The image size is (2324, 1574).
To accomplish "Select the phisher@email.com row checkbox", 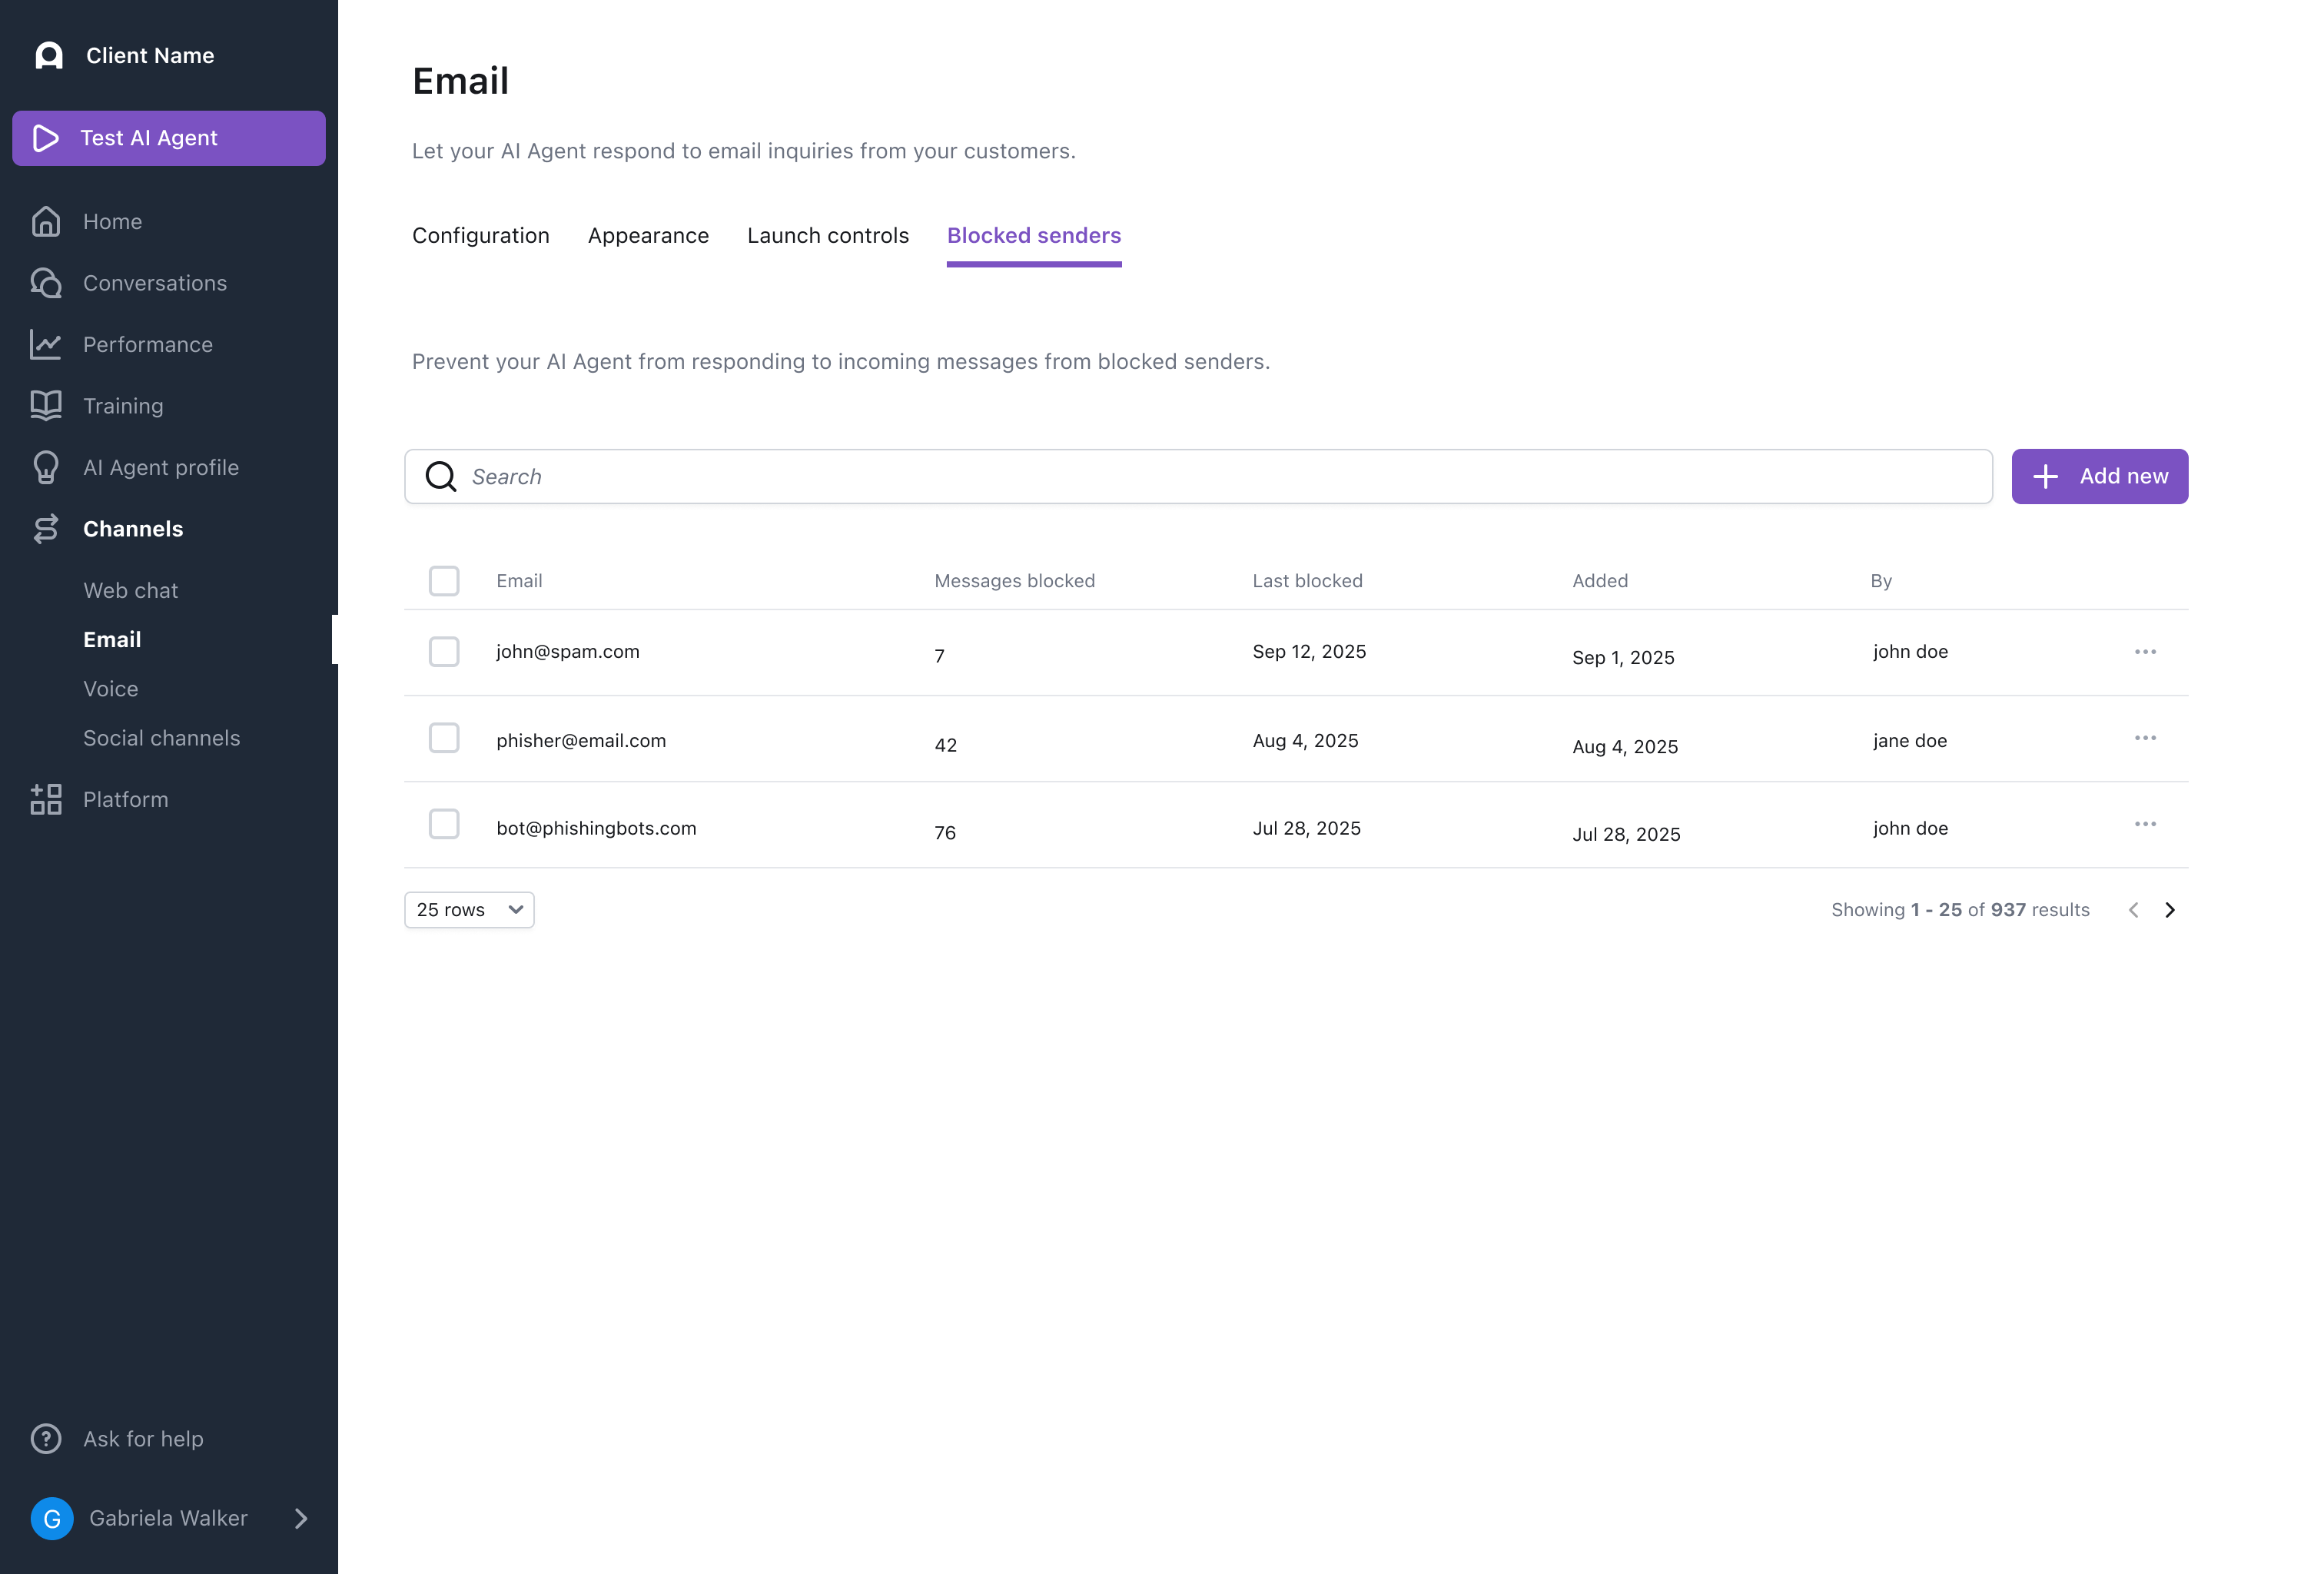I will [444, 738].
